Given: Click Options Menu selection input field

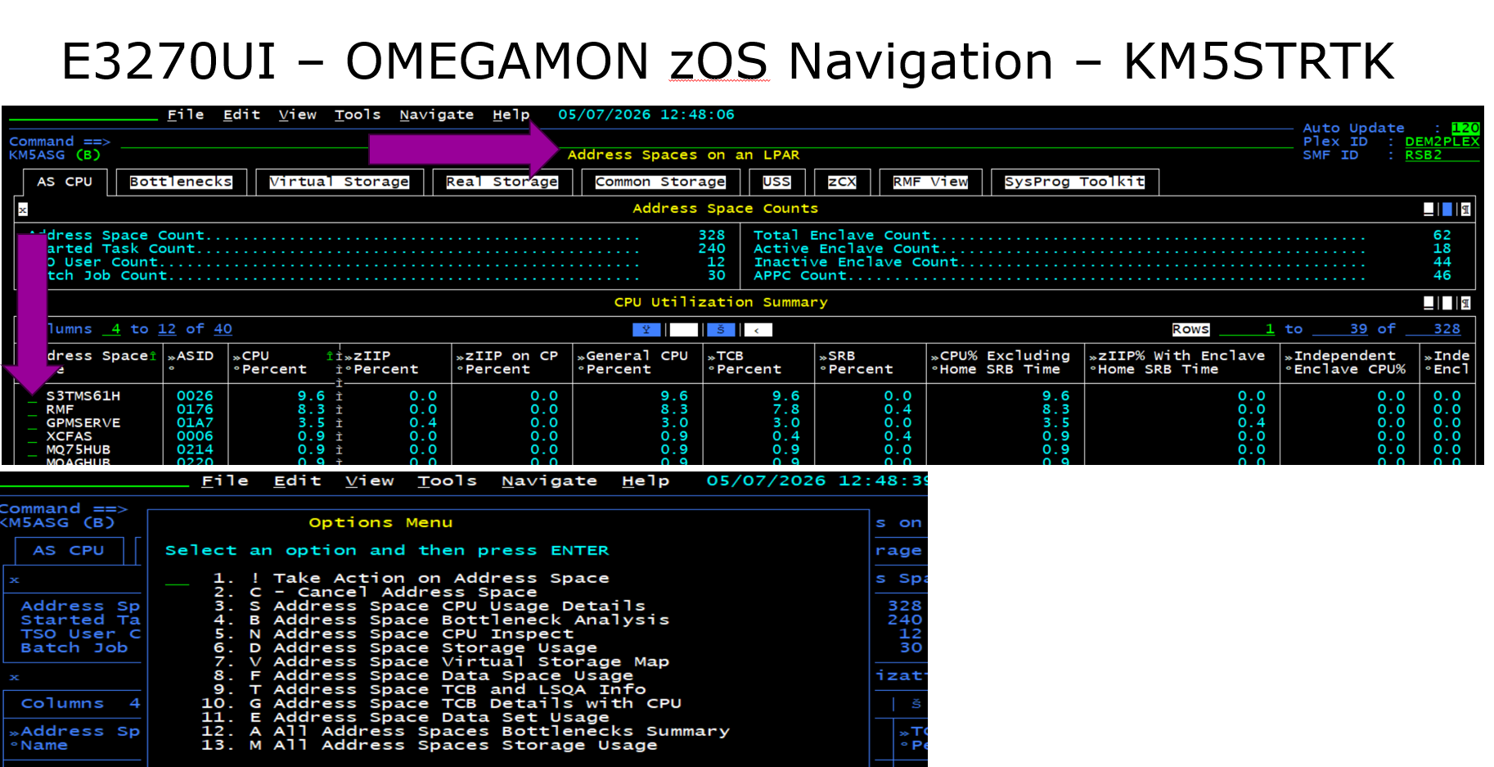Looking at the screenshot, I should [x=177, y=579].
